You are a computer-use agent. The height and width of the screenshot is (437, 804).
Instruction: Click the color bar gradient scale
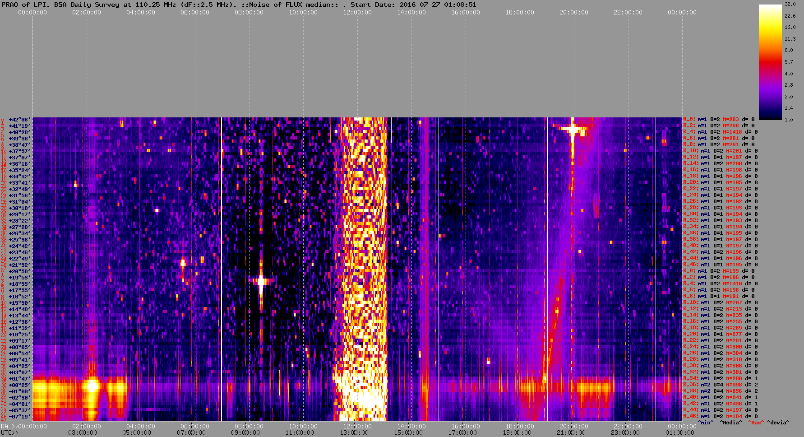pyautogui.click(x=770, y=62)
